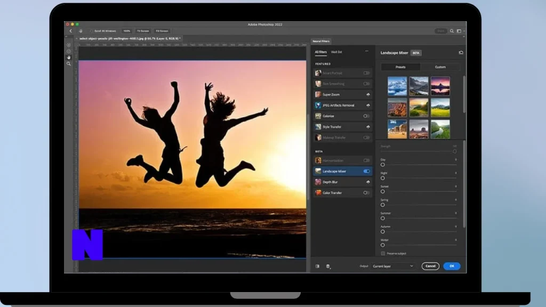546x307 pixels.
Task: Turn on the Color Transfer filter switch
Action: coord(366,193)
